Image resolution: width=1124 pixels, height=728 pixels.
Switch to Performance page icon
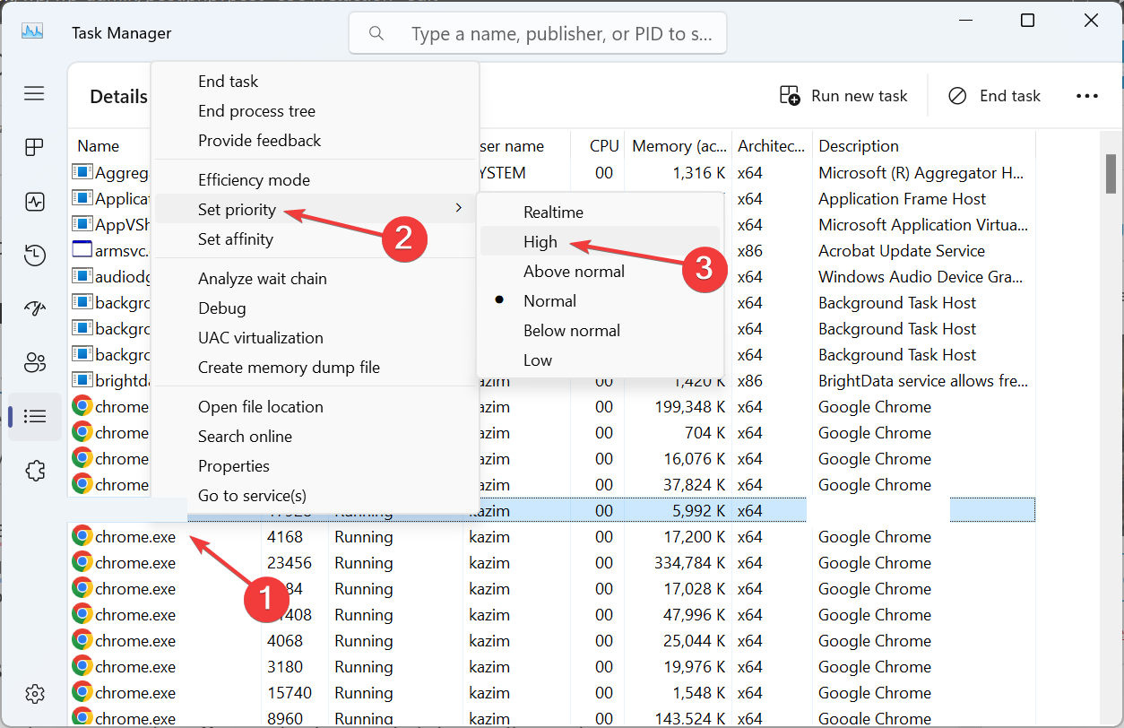[x=34, y=202]
